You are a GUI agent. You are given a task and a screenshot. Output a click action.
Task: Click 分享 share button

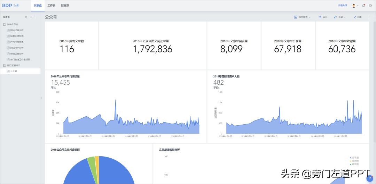coord(358,17)
